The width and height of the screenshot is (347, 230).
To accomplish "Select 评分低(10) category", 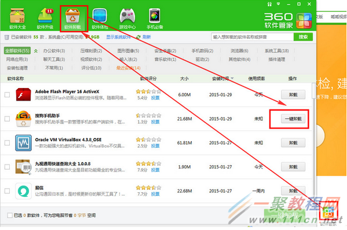I will pos(92,68).
